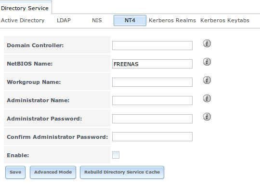Click the "NetBIOS Name:" label
Image resolution: width=260 pixels, height=189 pixels.
(30, 64)
